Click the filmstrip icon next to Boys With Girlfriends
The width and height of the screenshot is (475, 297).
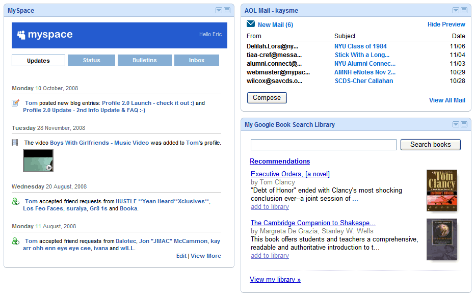(x=15, y=143)
